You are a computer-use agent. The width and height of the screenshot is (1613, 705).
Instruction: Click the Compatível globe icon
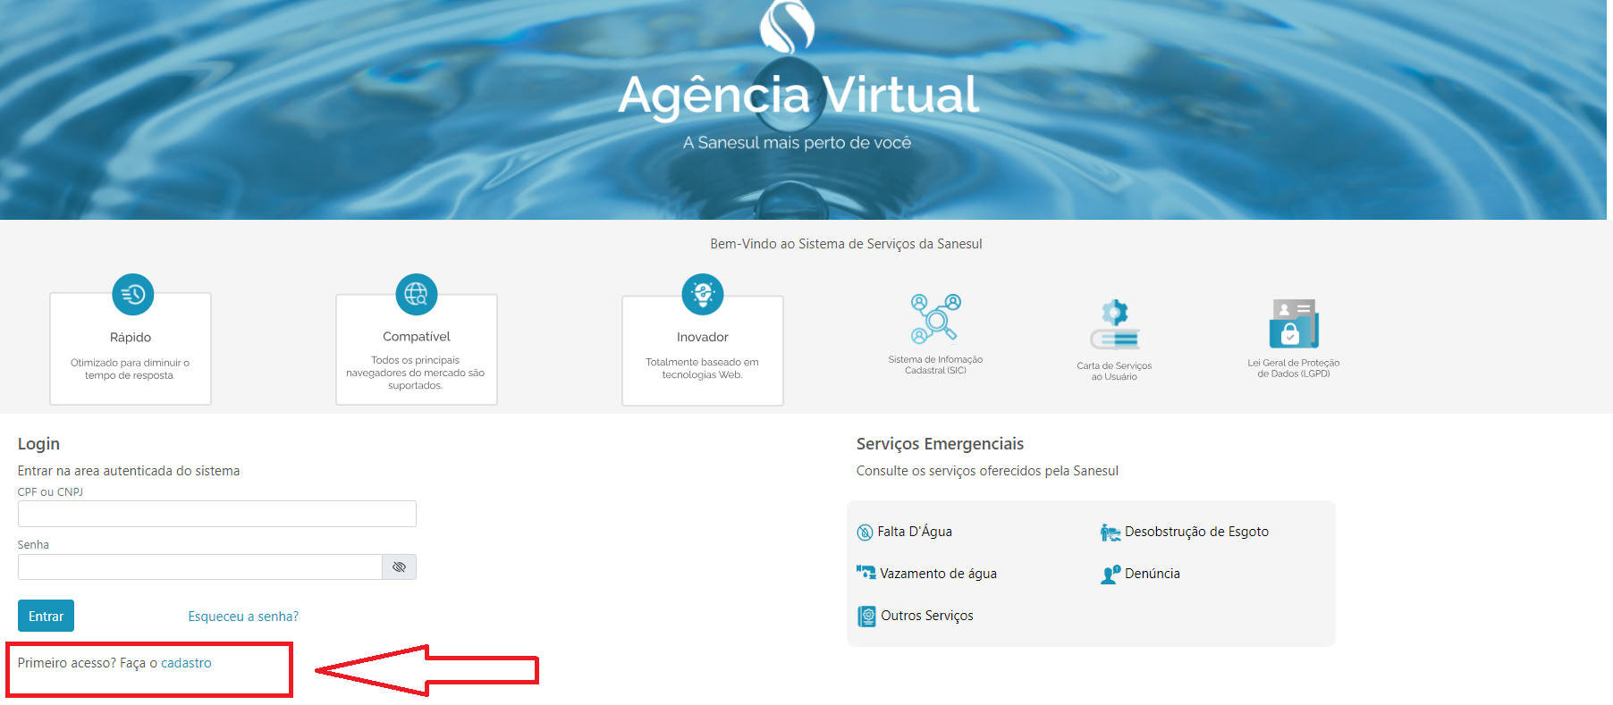click(417, 294)
